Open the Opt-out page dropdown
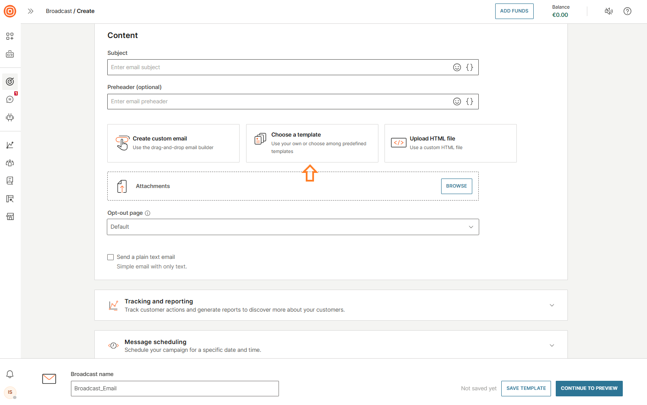The width and height of the screenshot is (647, 405). coord(293,227)
